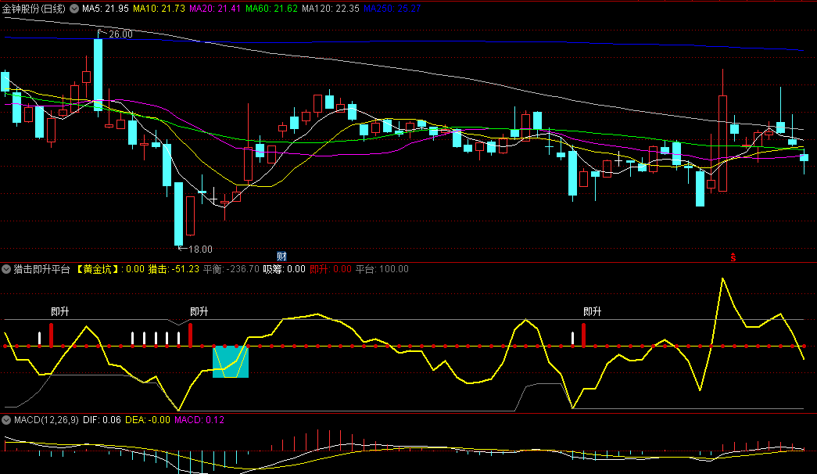Click the MACD: 0.12 value
The height and width of the screenshot is (474, 817).
pos(199,420)
